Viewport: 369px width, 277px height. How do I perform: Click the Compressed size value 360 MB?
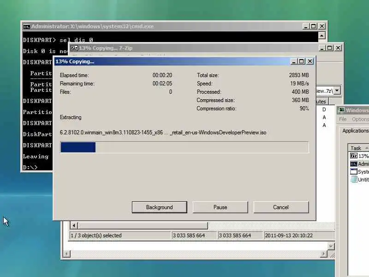pos(300,100)
